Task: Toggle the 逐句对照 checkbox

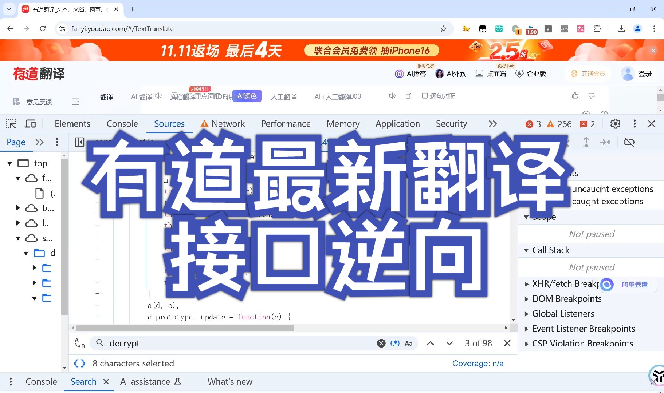Action: click(425, 96)
